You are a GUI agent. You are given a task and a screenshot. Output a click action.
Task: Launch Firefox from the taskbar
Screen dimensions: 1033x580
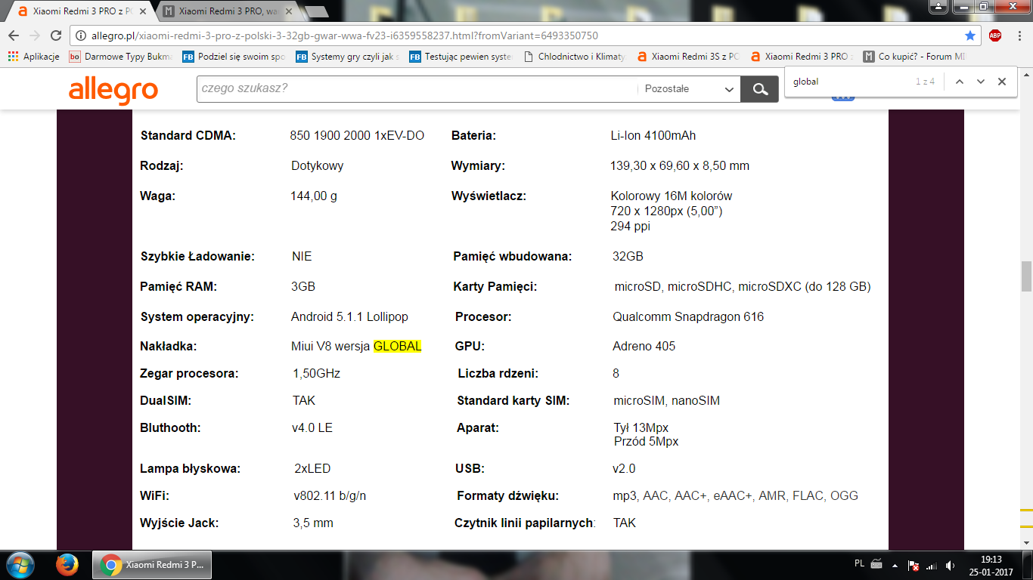pyautogui.click(x=67, y=565)
